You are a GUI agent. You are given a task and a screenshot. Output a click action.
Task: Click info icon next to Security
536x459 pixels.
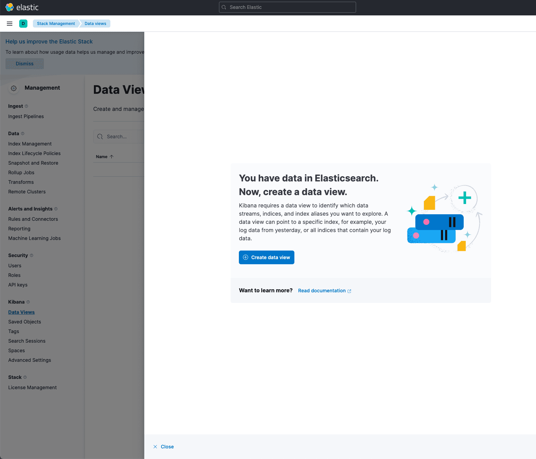click(x=32, y=255)
